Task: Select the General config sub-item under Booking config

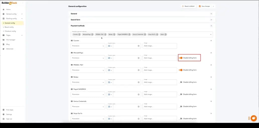Action: pos(13,23)
